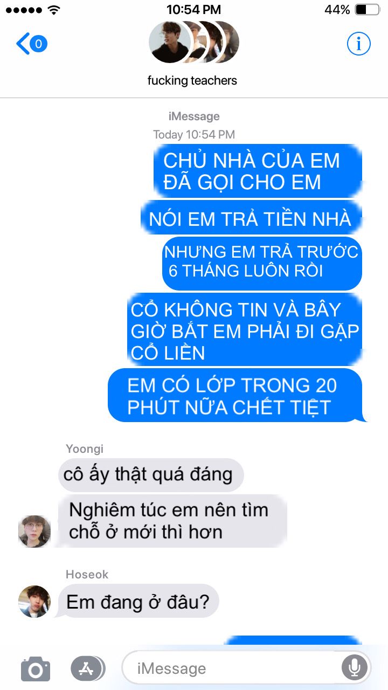The width and height of the screenshot is (388, 690).
Task: Tap the Wi-Fi status icon
Action: 54,9
